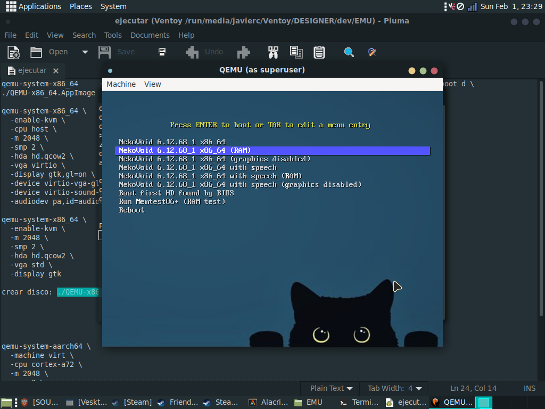The image size is (545, 409).
Task: Open the Documents menu in Pluma
Action: click(x=150, y=35)
